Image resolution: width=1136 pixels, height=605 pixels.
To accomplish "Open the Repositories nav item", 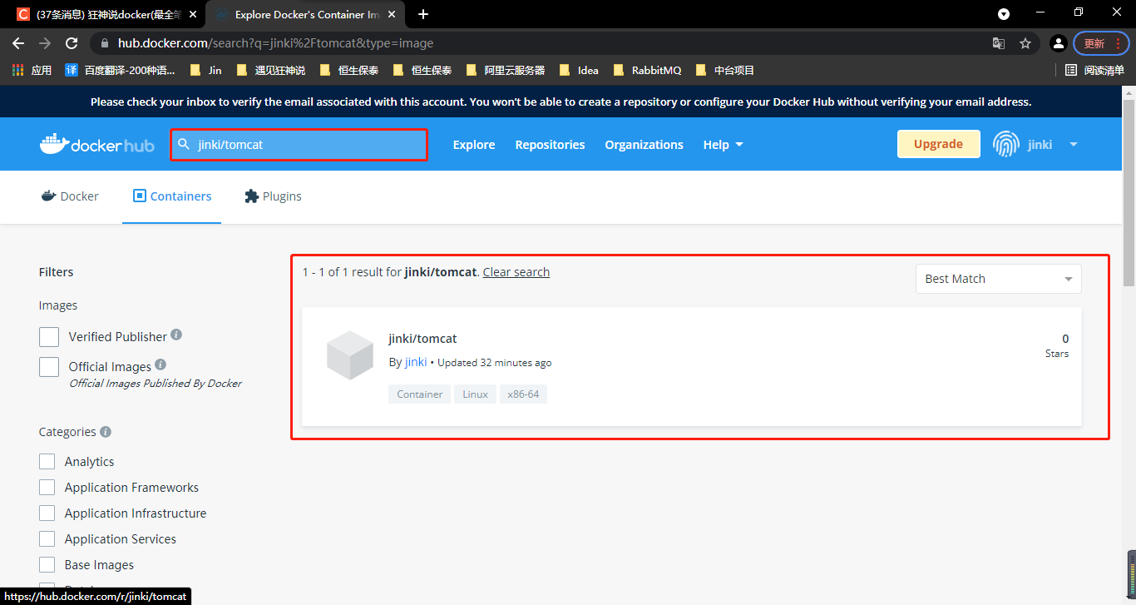I will [x=550, y=145].
